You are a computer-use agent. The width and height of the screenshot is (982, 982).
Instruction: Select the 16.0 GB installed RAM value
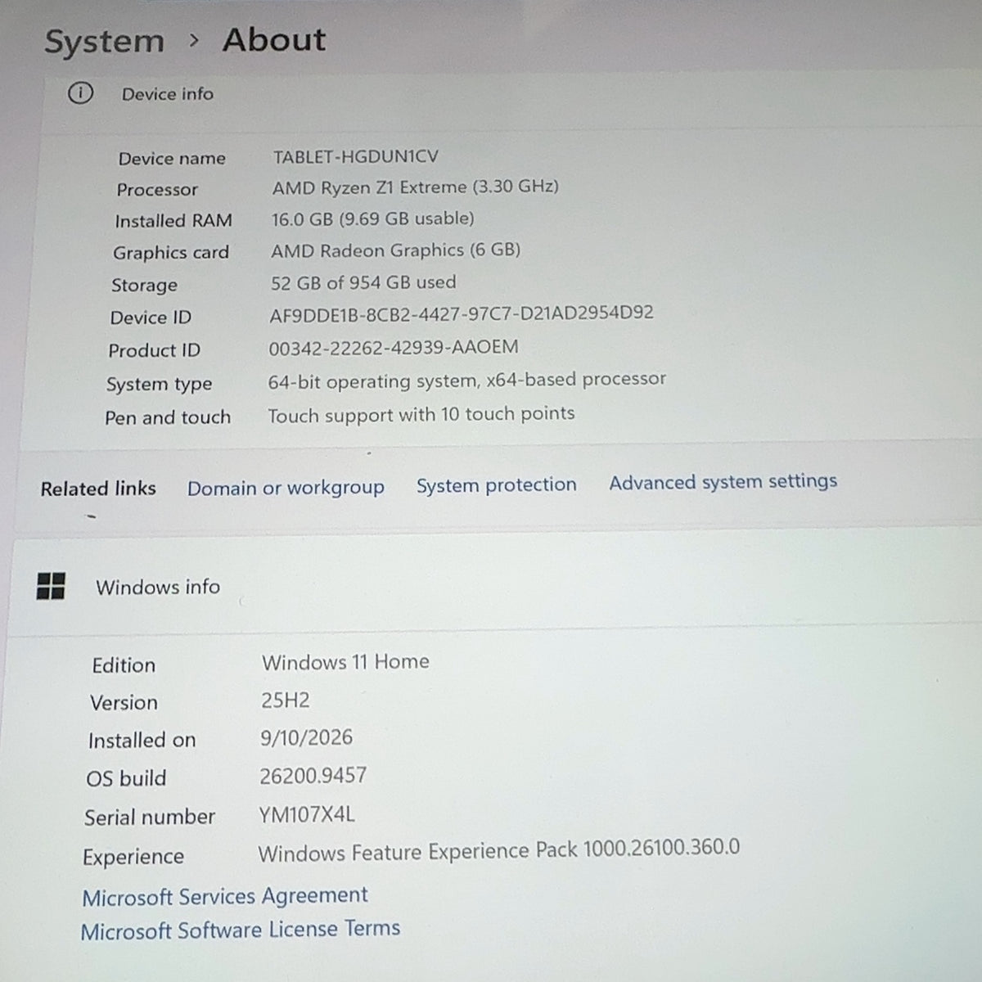click(x=372, y=218)
